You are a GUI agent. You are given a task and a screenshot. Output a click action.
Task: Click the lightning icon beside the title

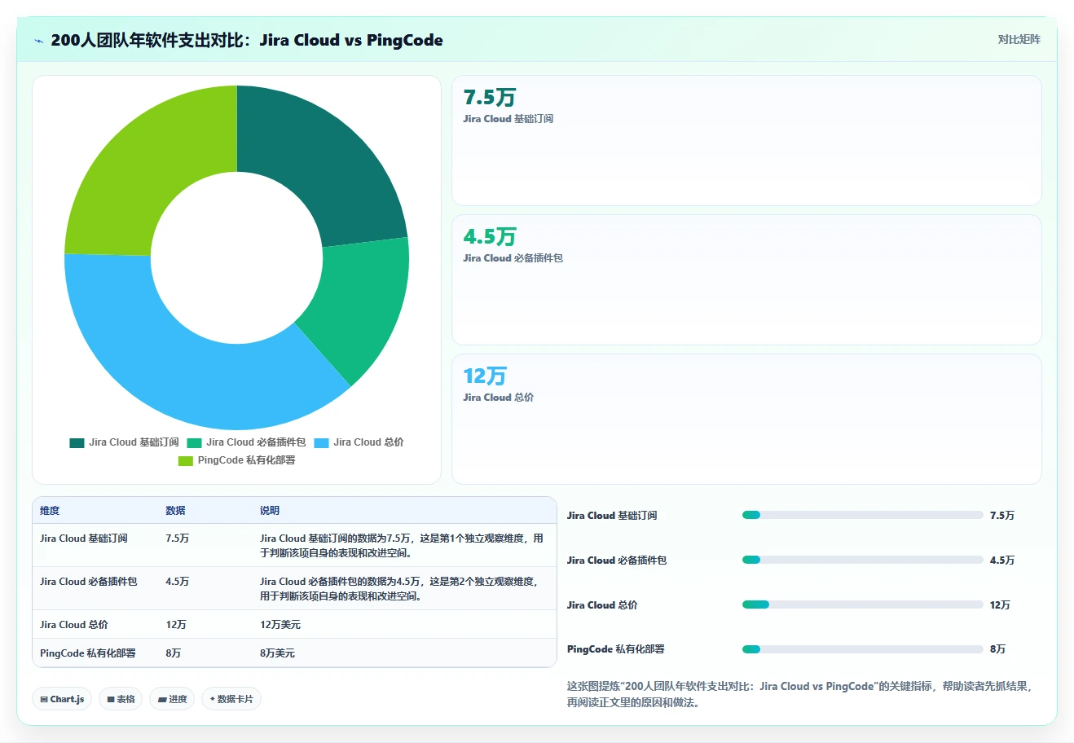(x=38, y=41)
